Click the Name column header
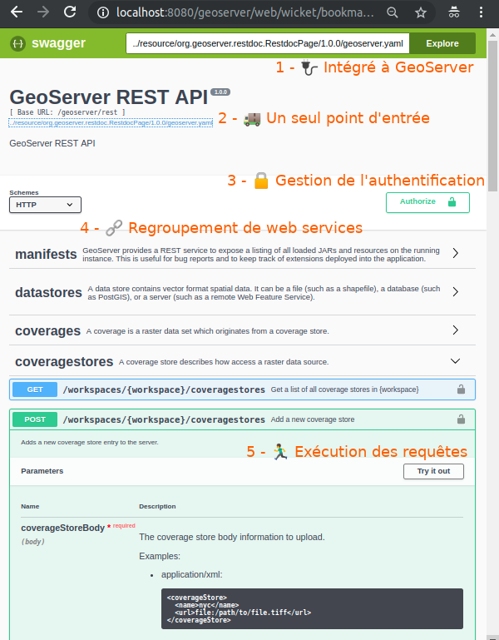The image size is (499, 640). coord(30,506)
